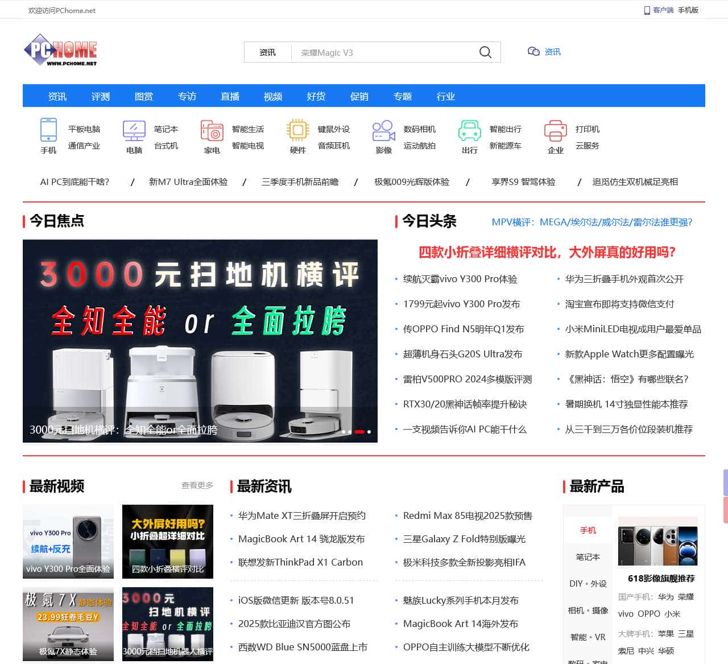Select 促销 in the nav bar
The image size is (728, 664).
[359, 96]
